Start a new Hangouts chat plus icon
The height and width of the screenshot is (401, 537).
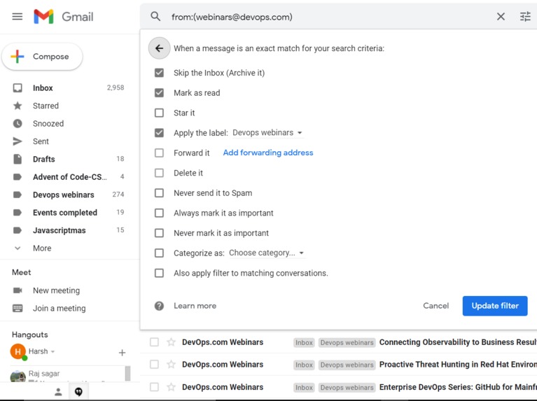(x=122, y=353)
